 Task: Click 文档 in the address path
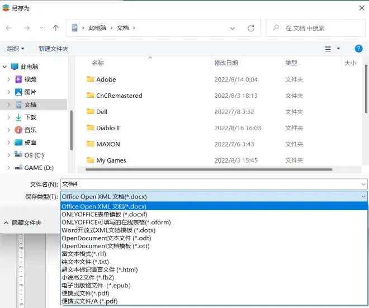pos(123,28)
